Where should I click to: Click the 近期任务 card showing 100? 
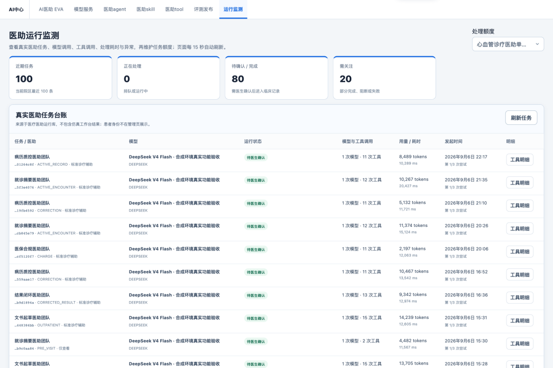click(60, 78)
